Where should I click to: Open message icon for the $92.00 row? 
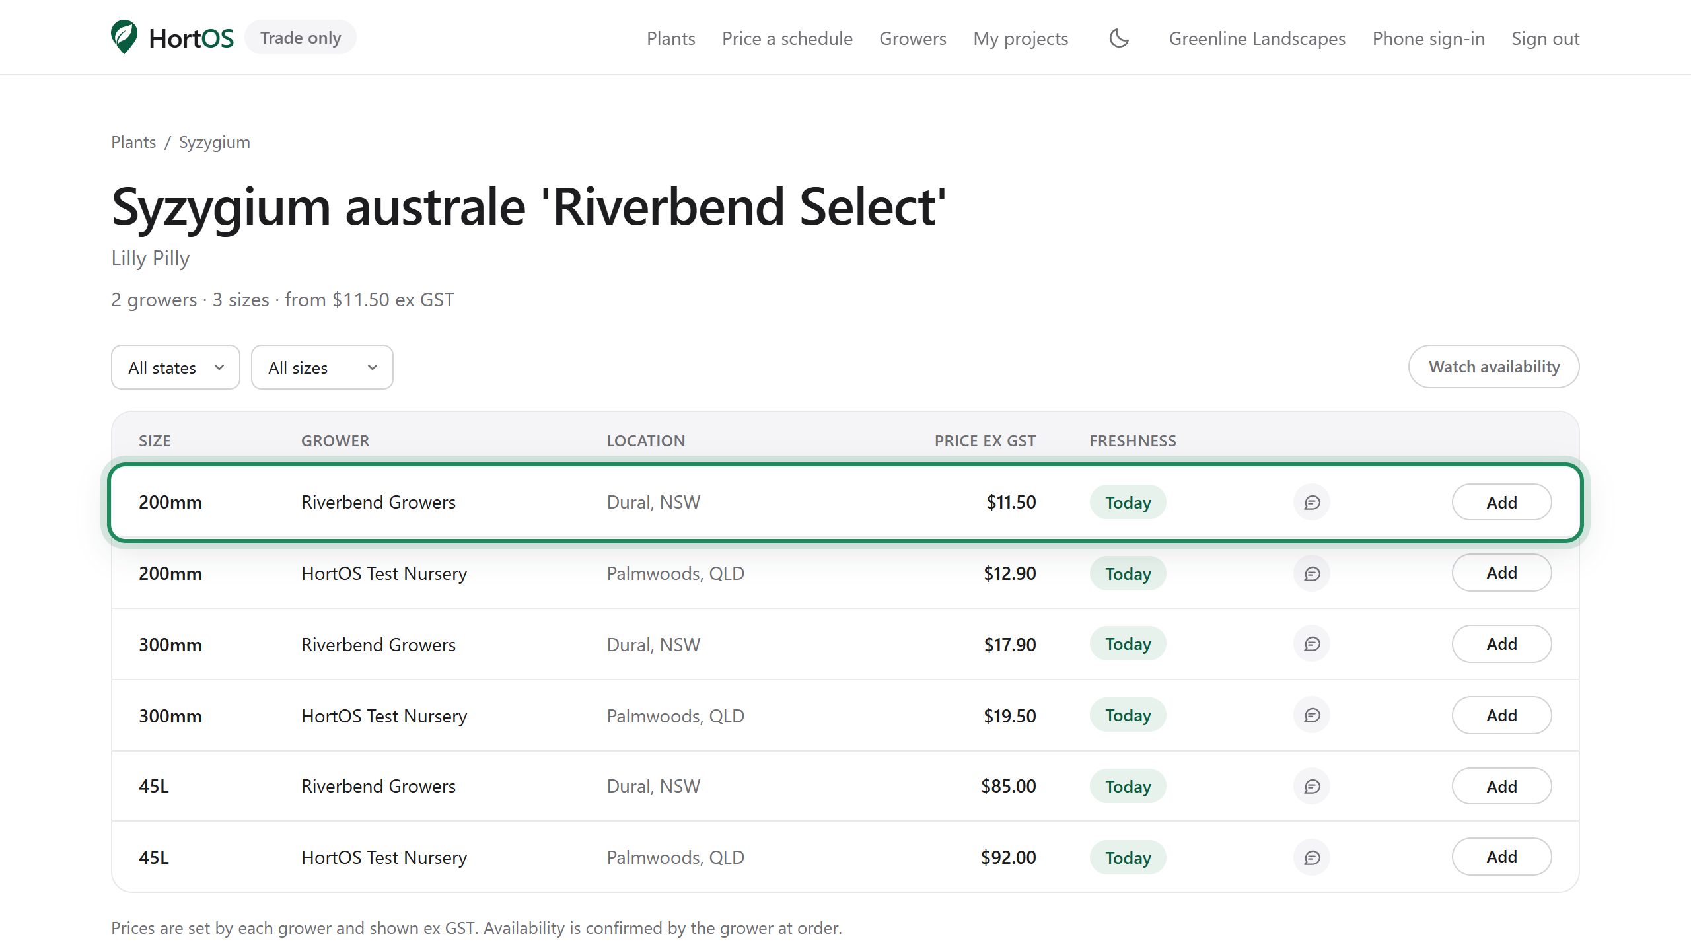(x=1312, y=857)
